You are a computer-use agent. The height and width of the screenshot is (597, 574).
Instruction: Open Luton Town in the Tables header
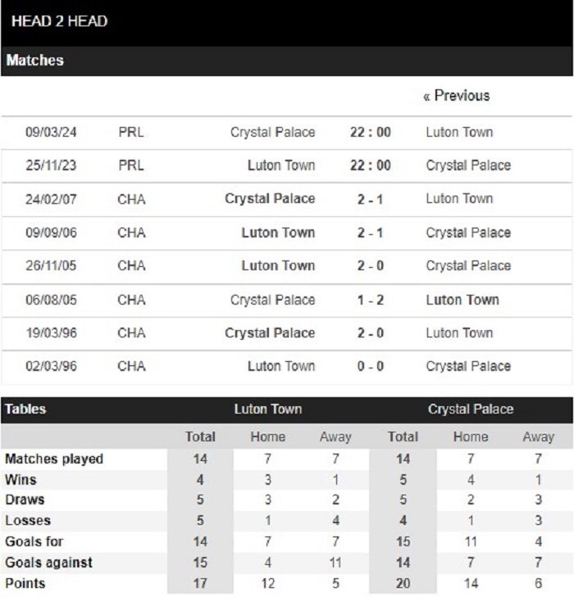pyautogui.click(x=268, y=409)
